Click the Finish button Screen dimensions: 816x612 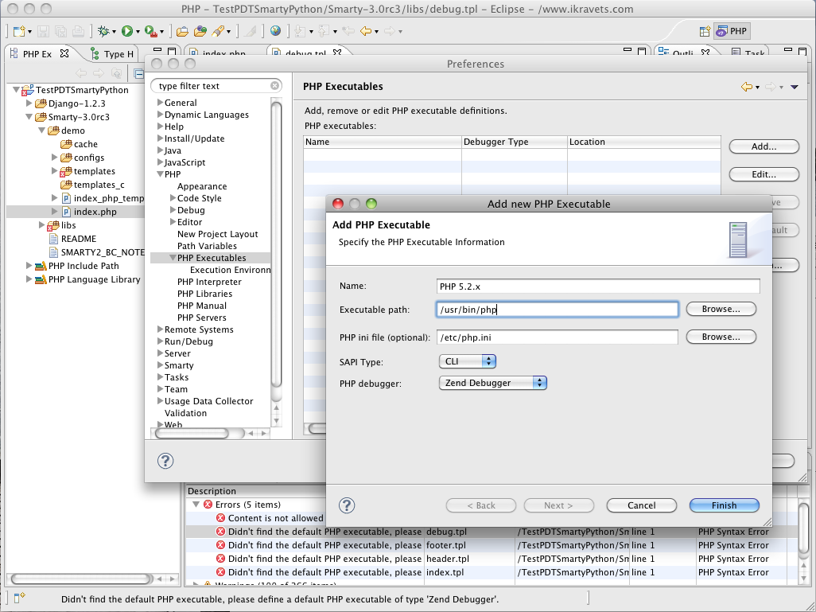[x=725, y=505]
